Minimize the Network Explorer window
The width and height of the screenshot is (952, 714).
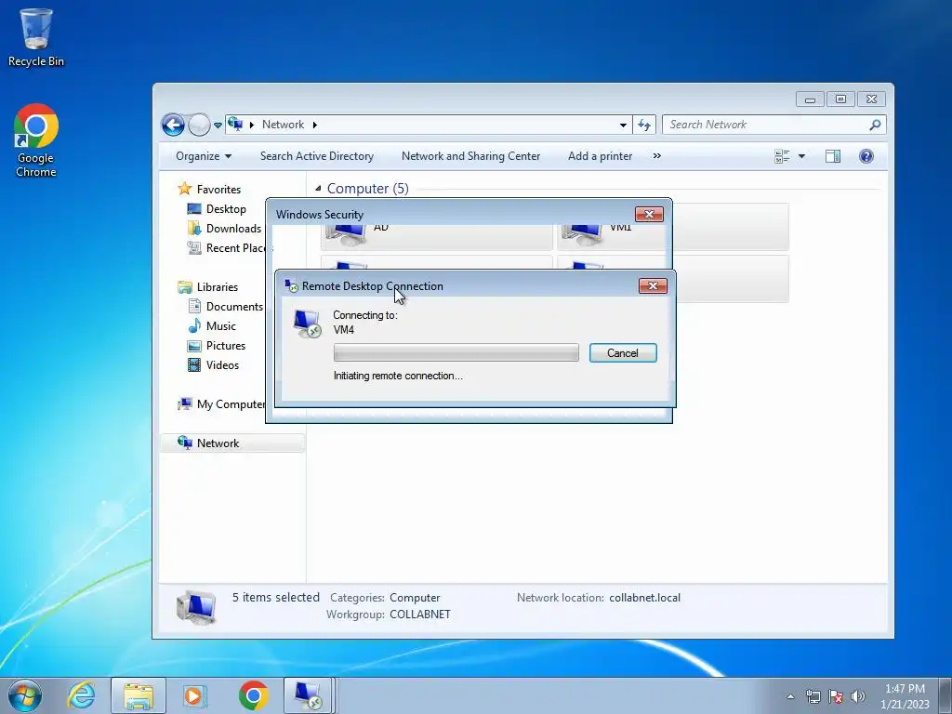pyautogui.click(x=810, y=99)
